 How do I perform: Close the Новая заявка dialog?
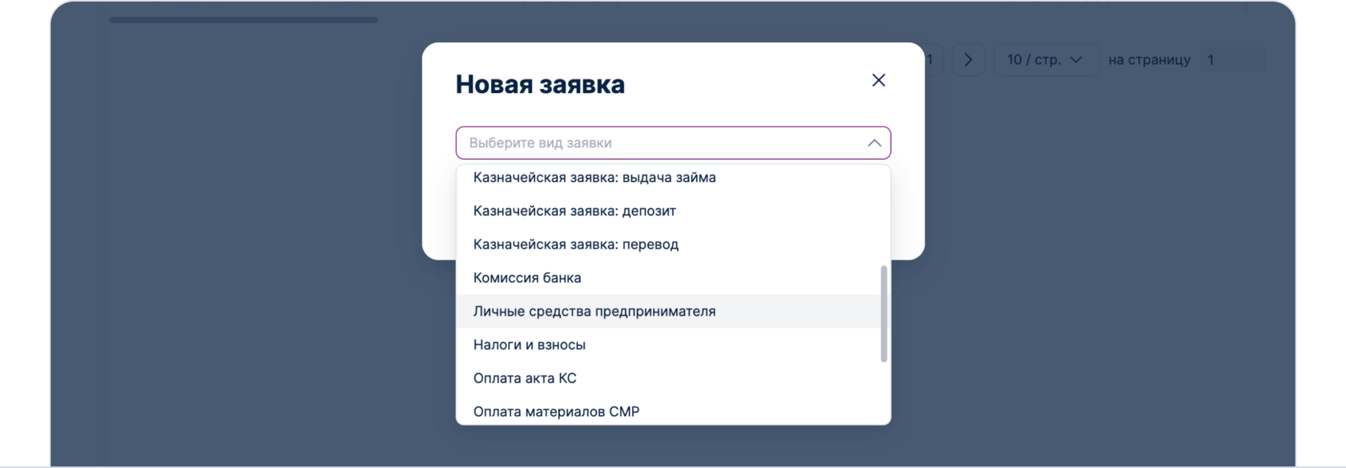tap(878, 80)
